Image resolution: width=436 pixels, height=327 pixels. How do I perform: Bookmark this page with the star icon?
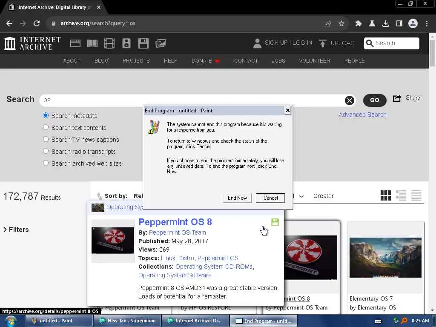341,24
